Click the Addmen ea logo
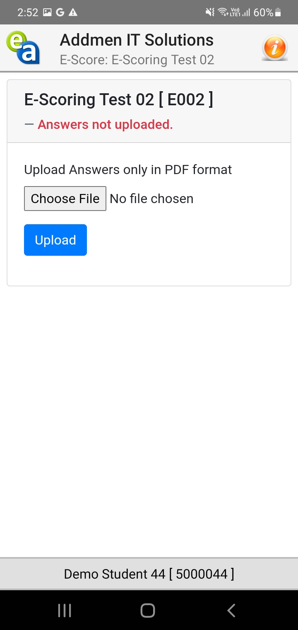Screen dimensions: 298x630 pyautogui.click(x=23, y=48)
